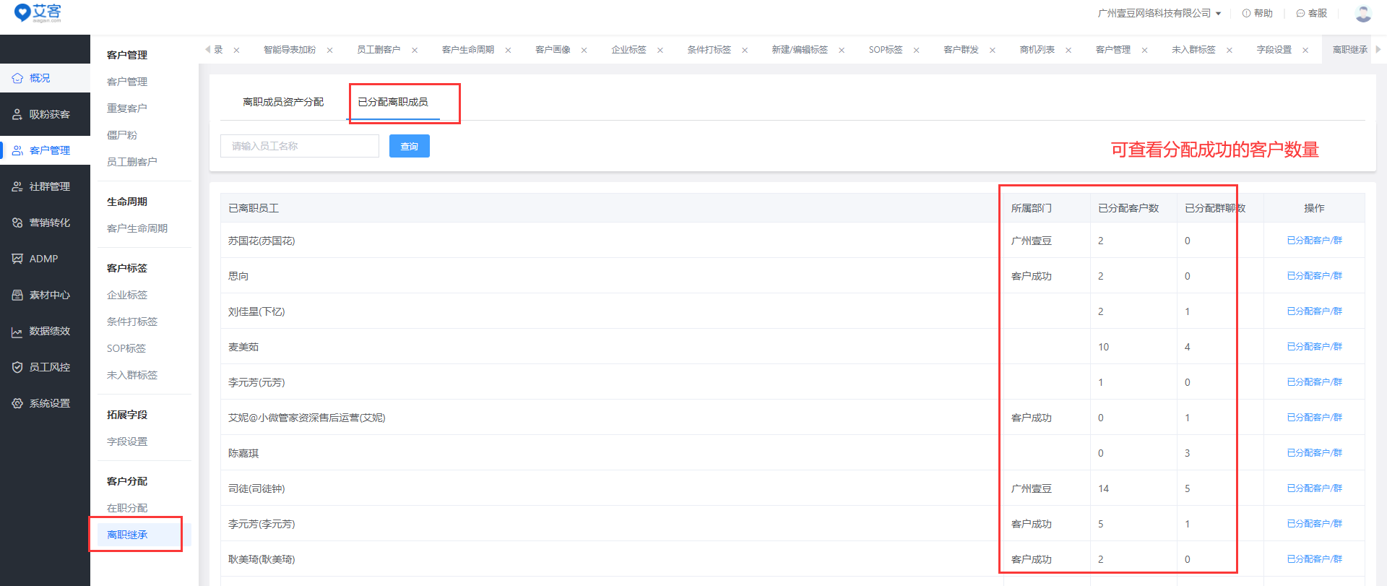
Task: Open 已分配客户/群 link for 麦美茹
Action: coord(1314,347)
